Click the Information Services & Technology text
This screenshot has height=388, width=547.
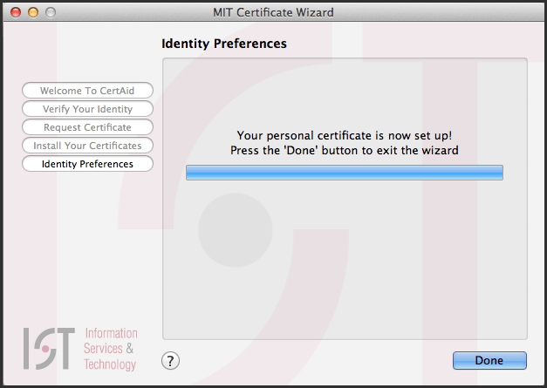point(110,349)
